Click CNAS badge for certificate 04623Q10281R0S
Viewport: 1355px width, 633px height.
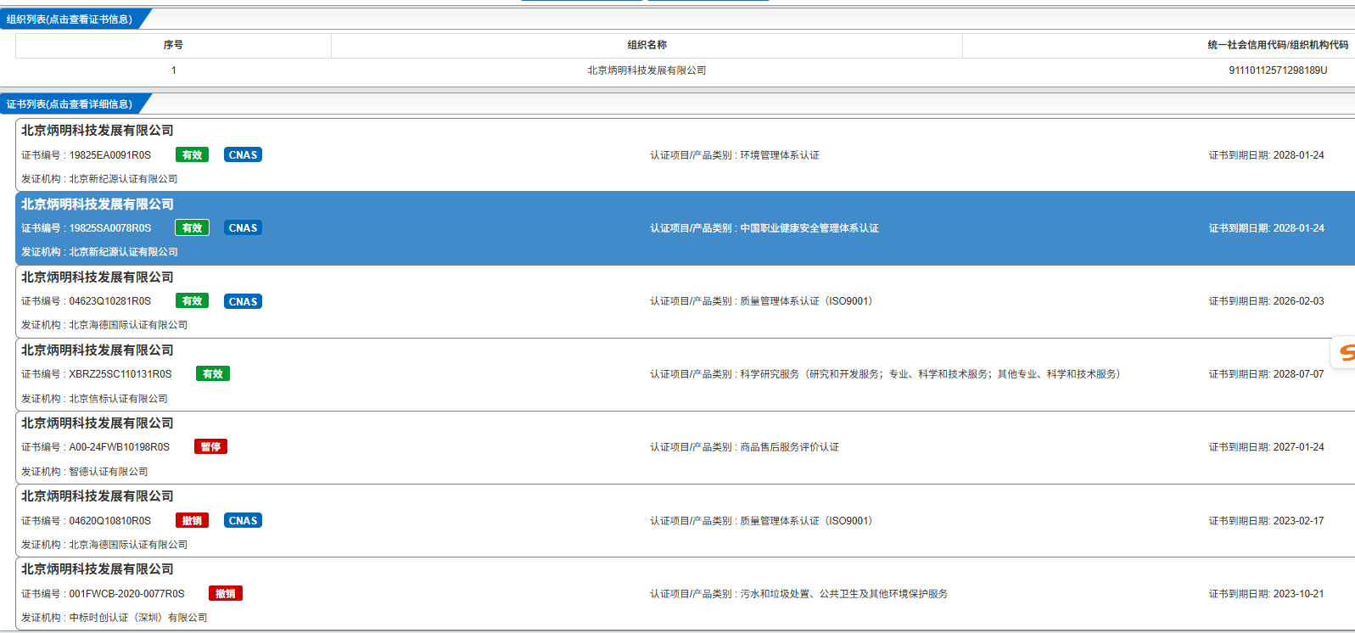(x=243, y=301)
